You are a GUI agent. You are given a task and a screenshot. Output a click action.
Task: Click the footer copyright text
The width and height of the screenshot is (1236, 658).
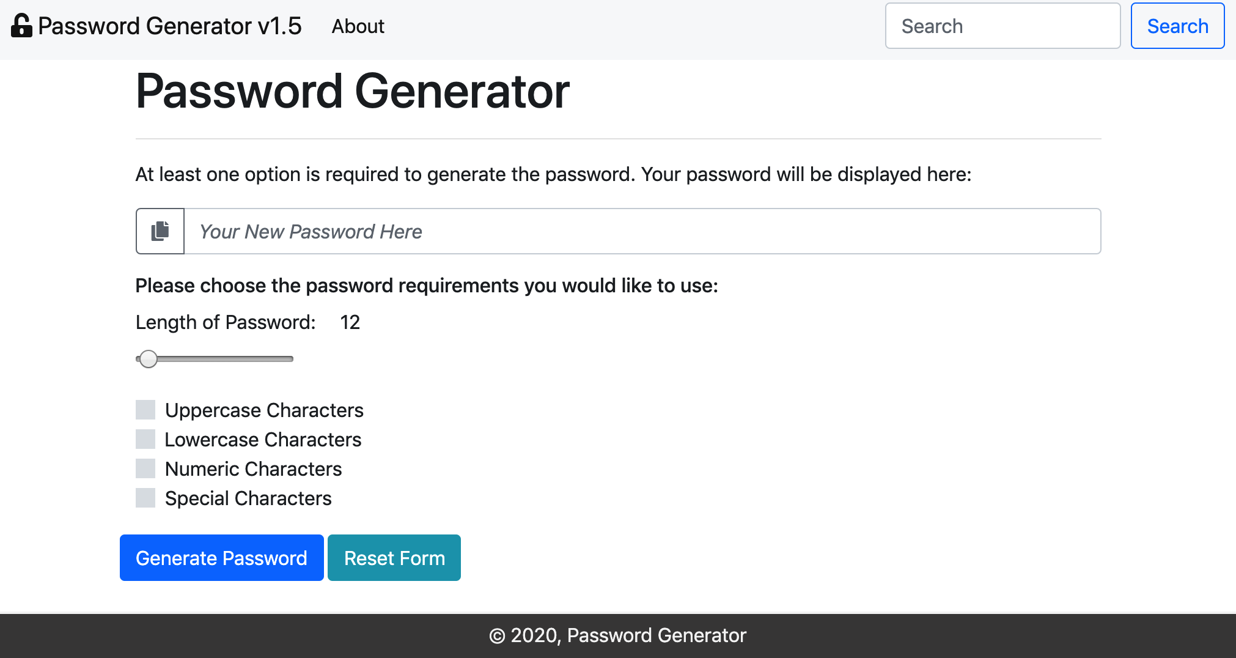coord(618,635)
